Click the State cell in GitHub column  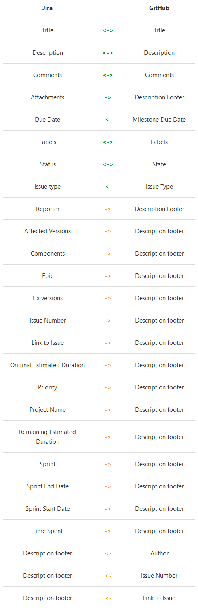click(159, 164)
